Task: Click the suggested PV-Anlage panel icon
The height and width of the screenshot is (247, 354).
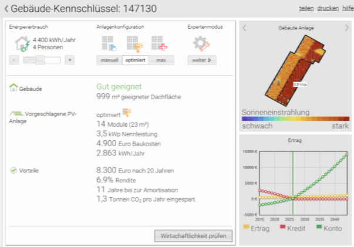Action: tap(15, 114)
